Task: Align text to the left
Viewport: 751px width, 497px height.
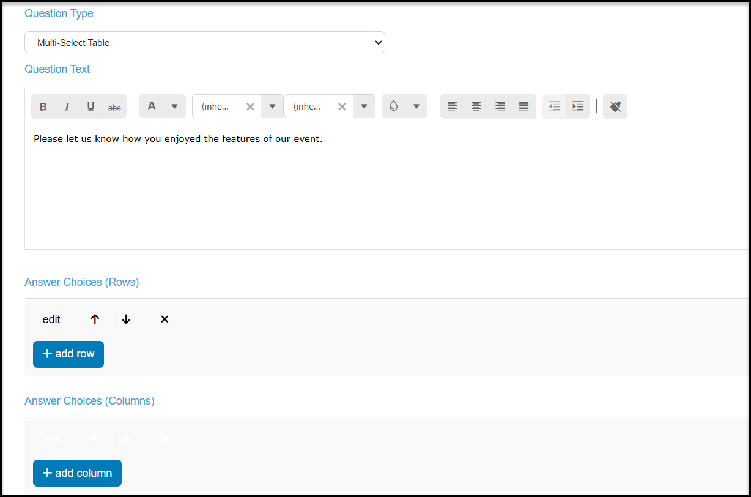Action: click(x=453, y=106)
